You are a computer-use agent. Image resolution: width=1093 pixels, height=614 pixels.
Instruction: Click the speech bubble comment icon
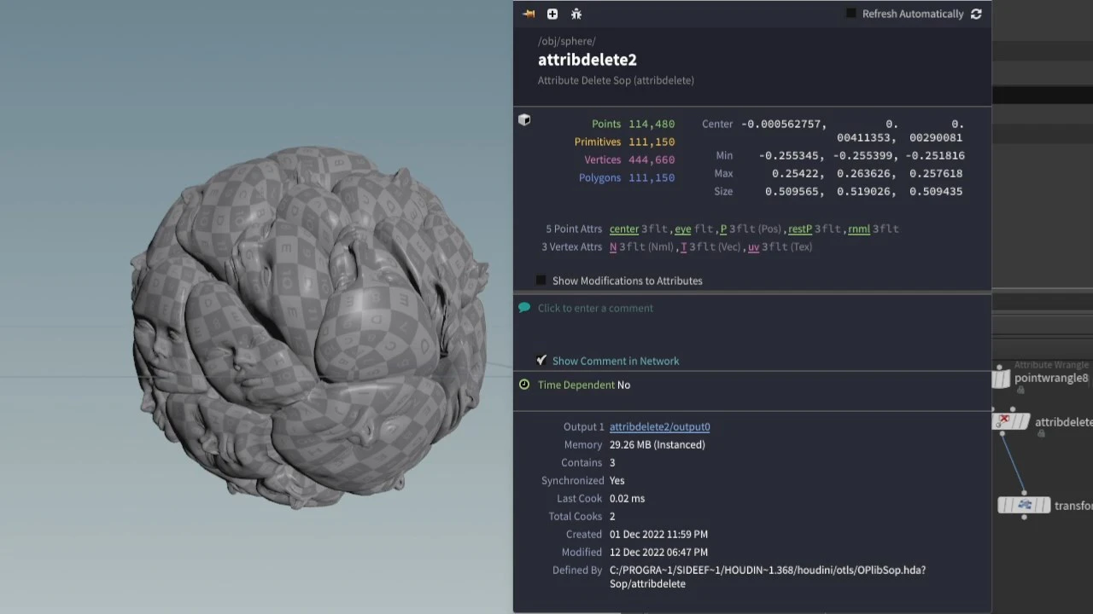524,308
